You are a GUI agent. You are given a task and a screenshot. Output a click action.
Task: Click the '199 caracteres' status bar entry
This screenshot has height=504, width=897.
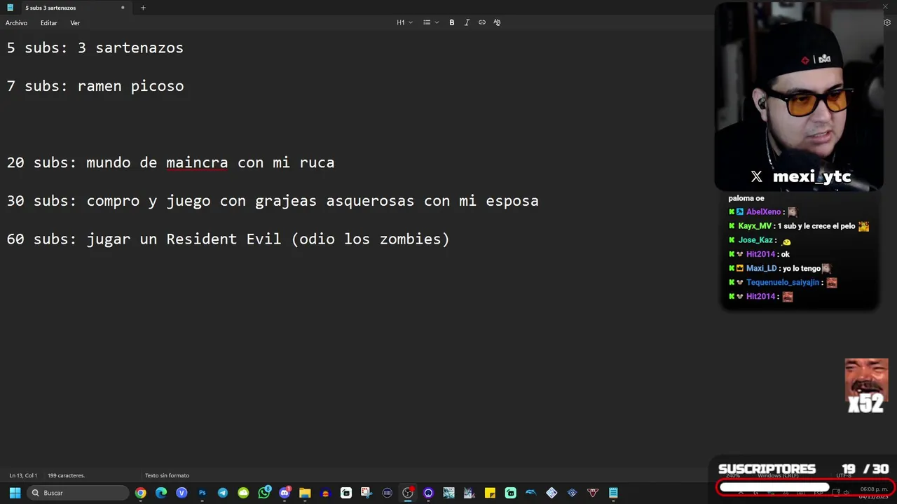click(66, 475)
